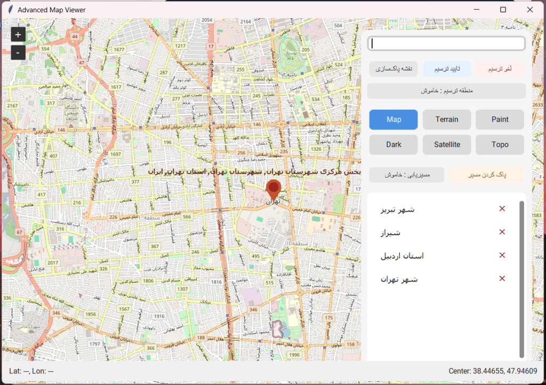Remove شهر تبریز with its red X
The image size is (546, 385).
click(502, 208)
